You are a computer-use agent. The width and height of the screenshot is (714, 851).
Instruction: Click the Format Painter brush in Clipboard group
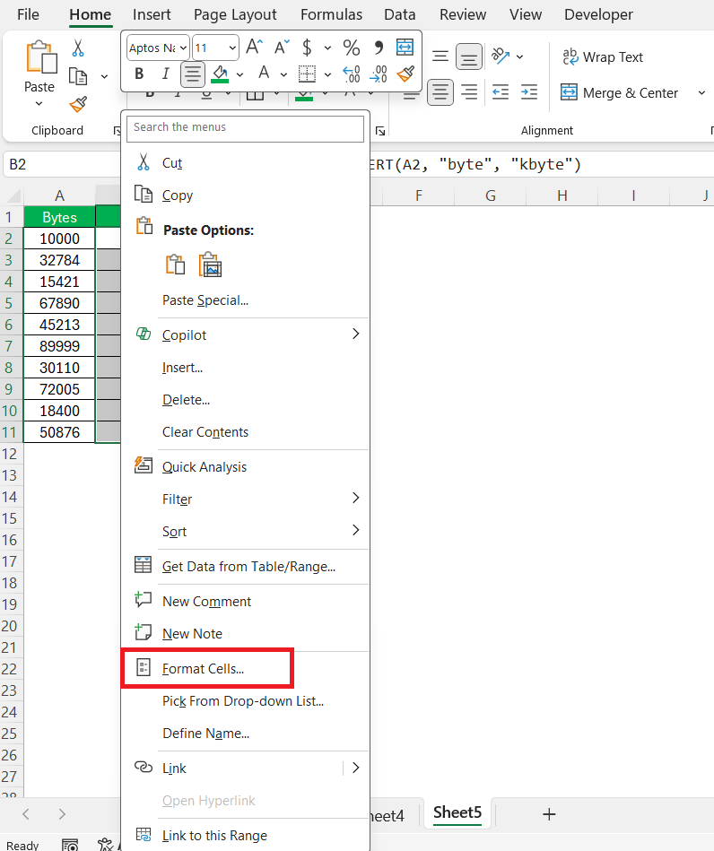(x=78, y=104)
